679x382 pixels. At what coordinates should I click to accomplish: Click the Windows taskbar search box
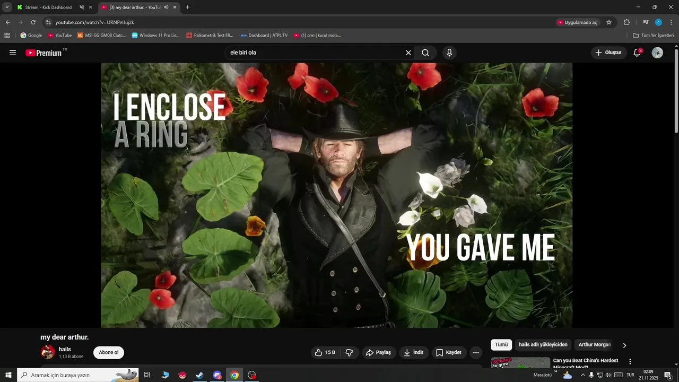coord(78,375)
